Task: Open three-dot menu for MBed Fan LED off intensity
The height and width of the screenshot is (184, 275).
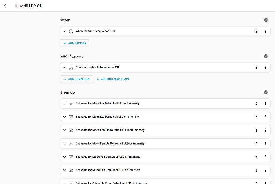Action: coord(265,157)
